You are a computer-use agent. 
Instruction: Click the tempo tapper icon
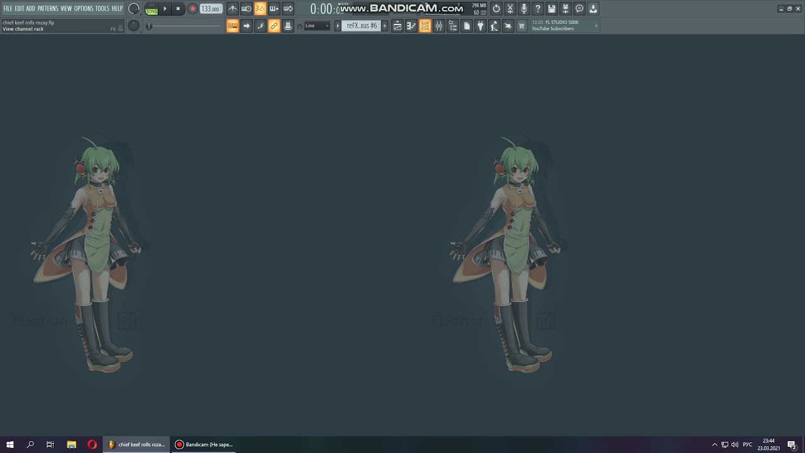point(494,26)
